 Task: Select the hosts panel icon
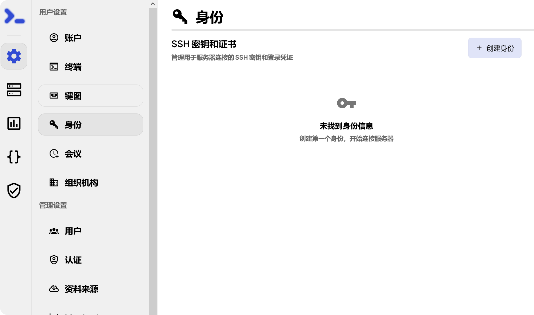pyautogui.click(x=14, y=90)
